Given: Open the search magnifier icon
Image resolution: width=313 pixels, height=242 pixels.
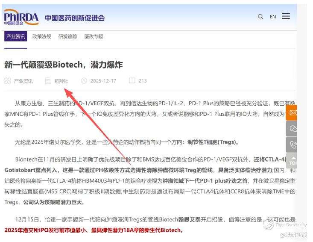Looking at the screenshot, I should point(260,17).
